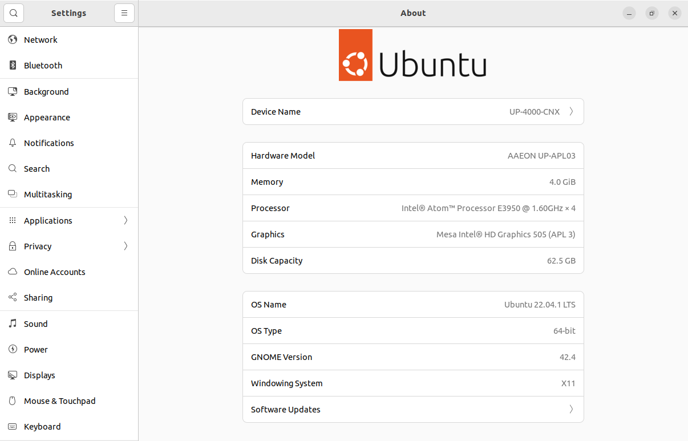The width and height of the screenshot is (688, 441).
Task: Open the Network settings panel
Action: click(x=69, y=40)
